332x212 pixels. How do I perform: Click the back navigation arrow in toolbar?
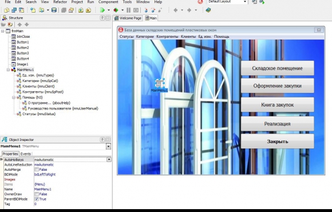(176, 10)
